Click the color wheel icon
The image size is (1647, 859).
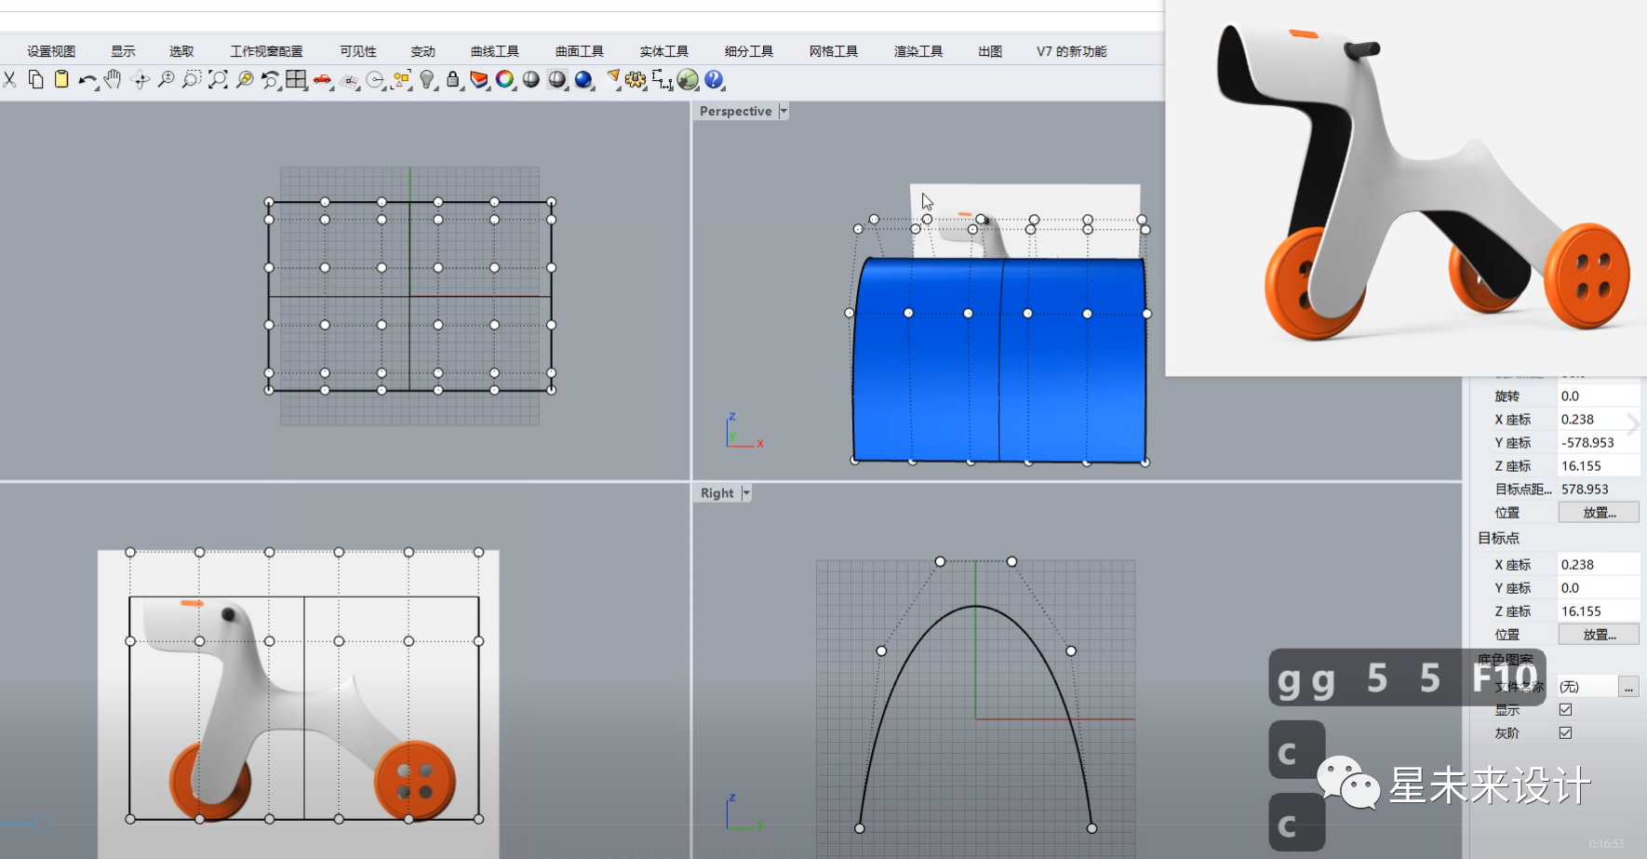tap(504, 80)
